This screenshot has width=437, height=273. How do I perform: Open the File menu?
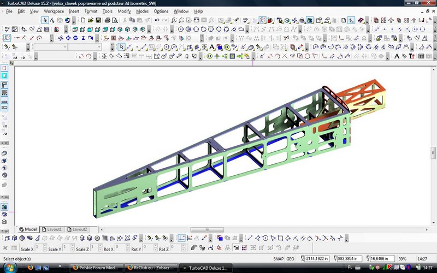pos(9,11)
